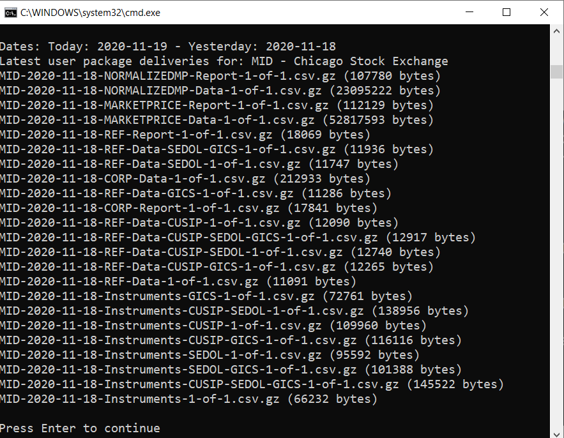Click the REF-Data-GICS file line
The image size is (564, 438).
pos(195,193)
